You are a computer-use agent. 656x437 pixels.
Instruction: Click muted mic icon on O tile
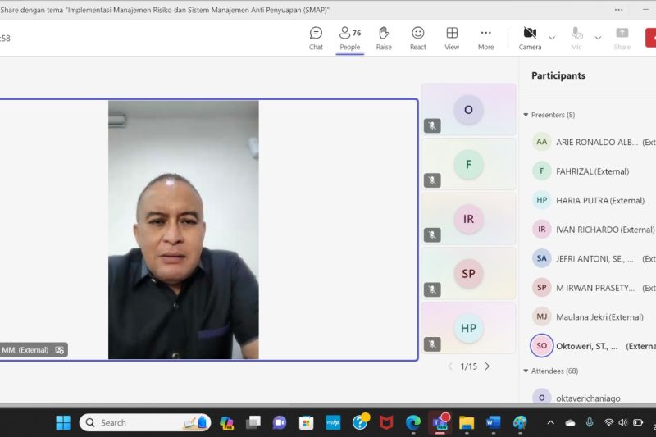(x=432, y=125)
